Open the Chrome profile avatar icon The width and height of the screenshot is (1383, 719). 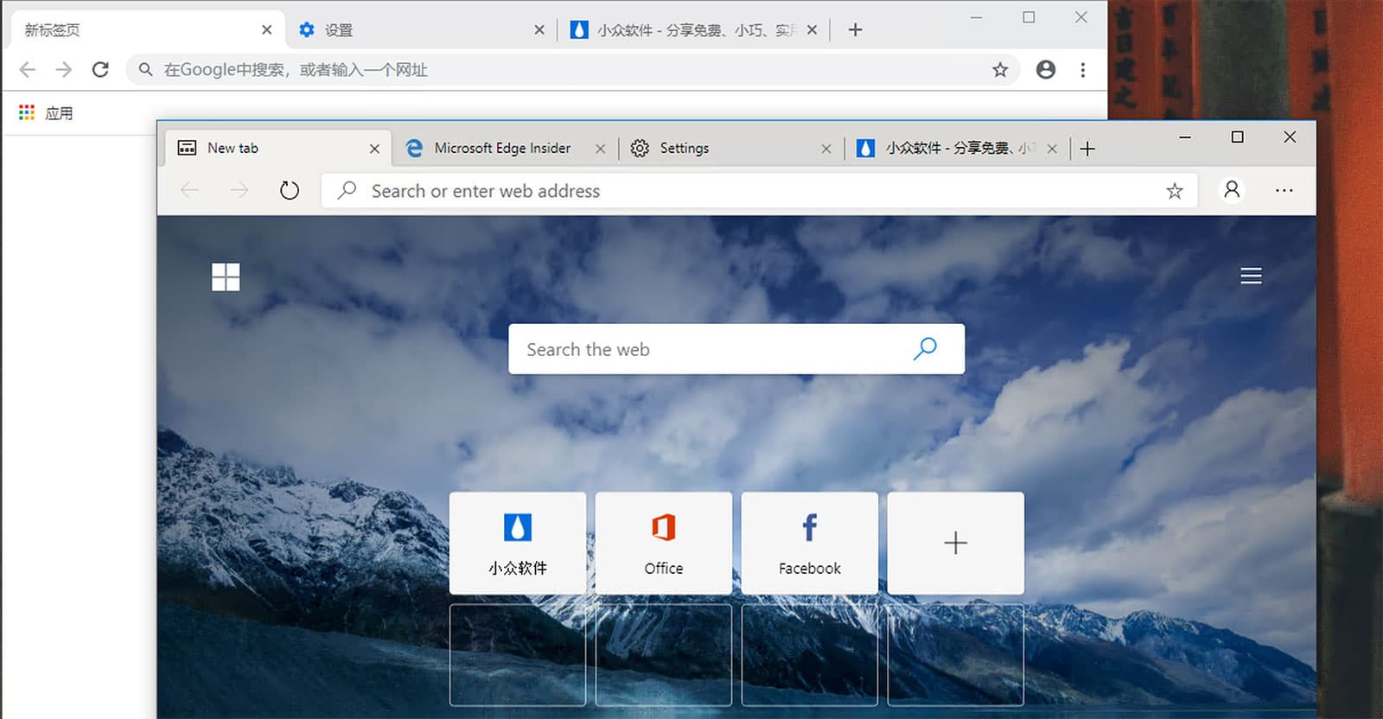[x=1046, y=70]
